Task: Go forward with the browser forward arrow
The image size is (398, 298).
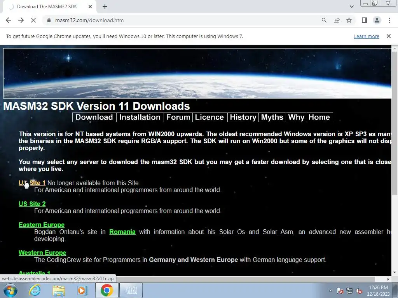Action: (x=21, y=20)
